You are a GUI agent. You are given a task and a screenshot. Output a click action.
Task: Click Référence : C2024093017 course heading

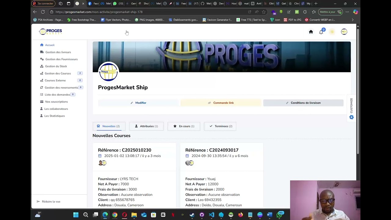coord(212,150)
